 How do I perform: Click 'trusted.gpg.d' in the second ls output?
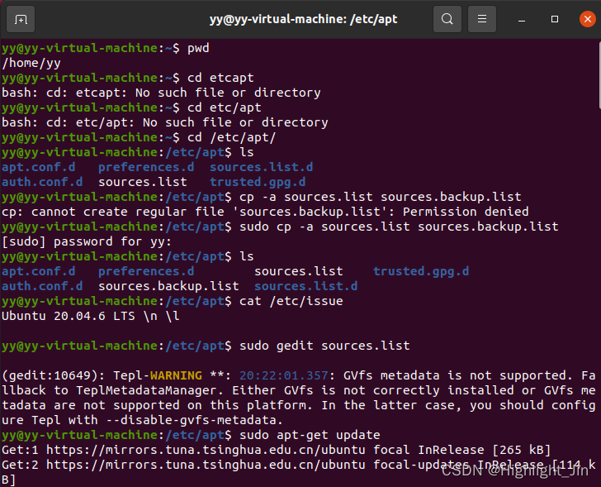tap(421, 271)
